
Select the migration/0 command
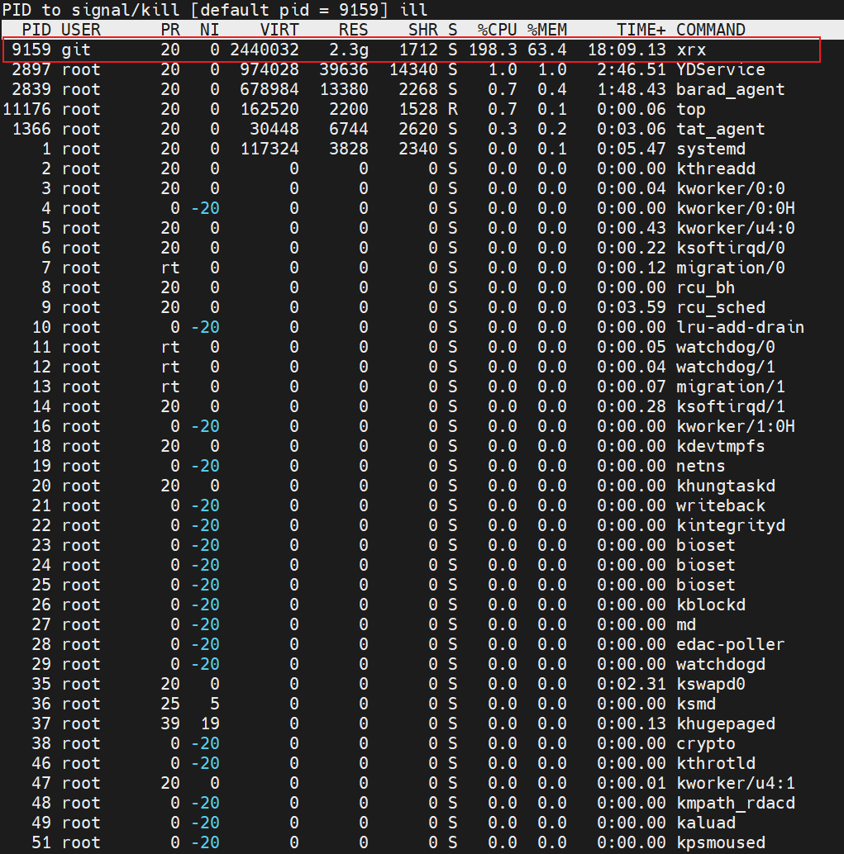[x=730, y=268]
